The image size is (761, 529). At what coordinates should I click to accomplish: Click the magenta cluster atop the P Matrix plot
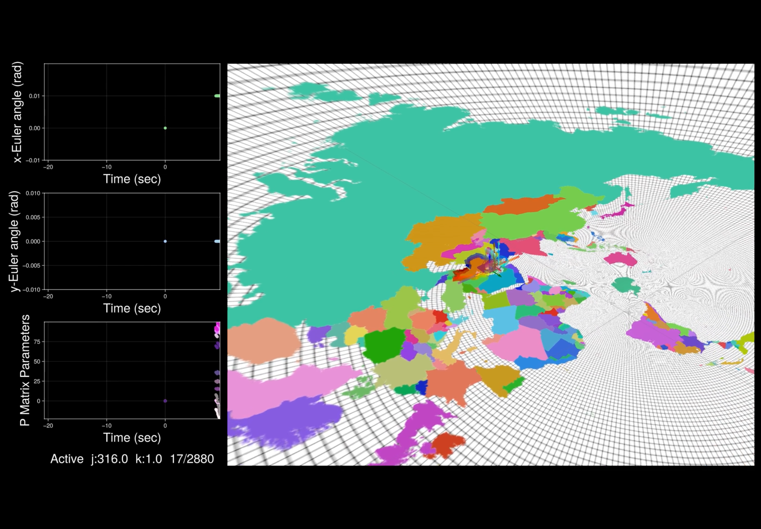click(217, 328)
